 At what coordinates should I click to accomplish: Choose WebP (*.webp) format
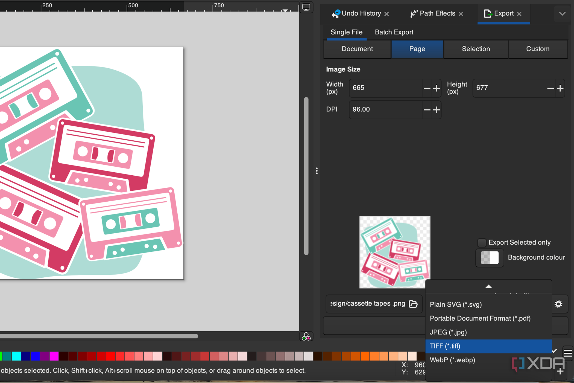pos(488,360)
